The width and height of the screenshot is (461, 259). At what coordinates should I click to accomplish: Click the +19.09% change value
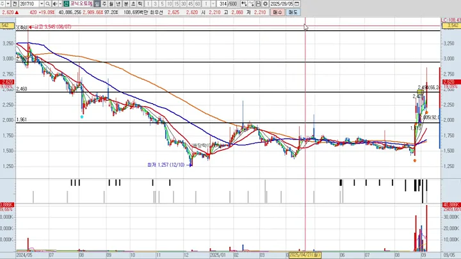click(x=47, y=12)
